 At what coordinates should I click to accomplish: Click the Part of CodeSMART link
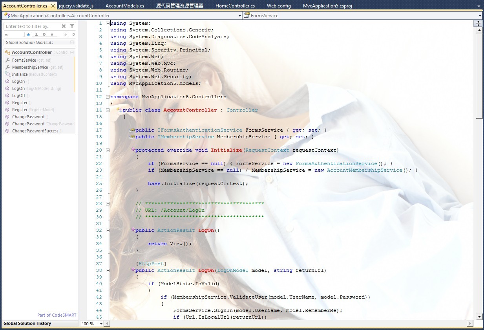pos(57,315)
